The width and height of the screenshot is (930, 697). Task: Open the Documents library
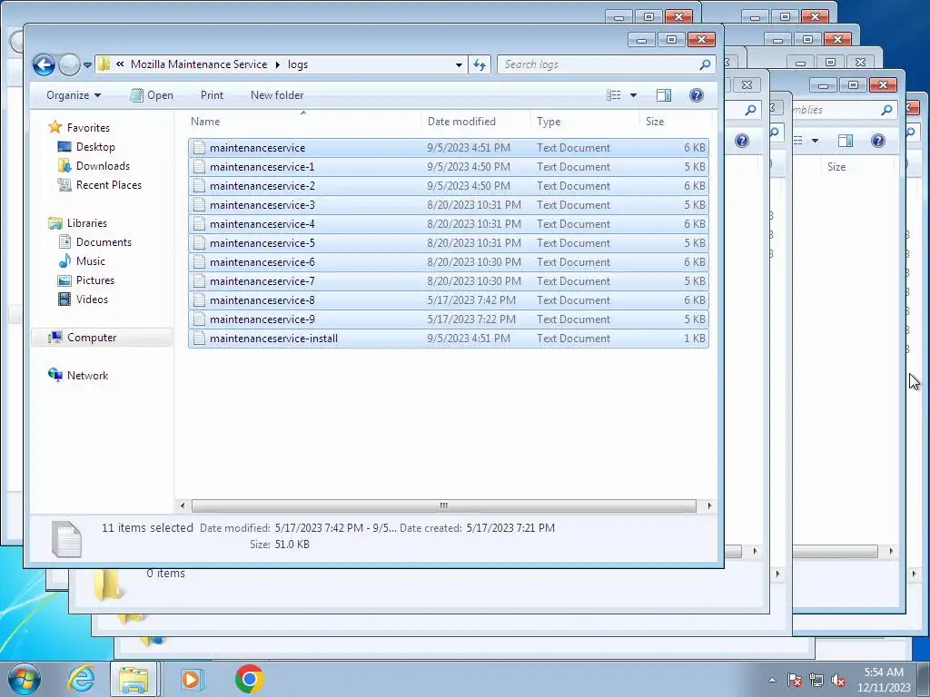pyautogui.click(x=104, y=241)
